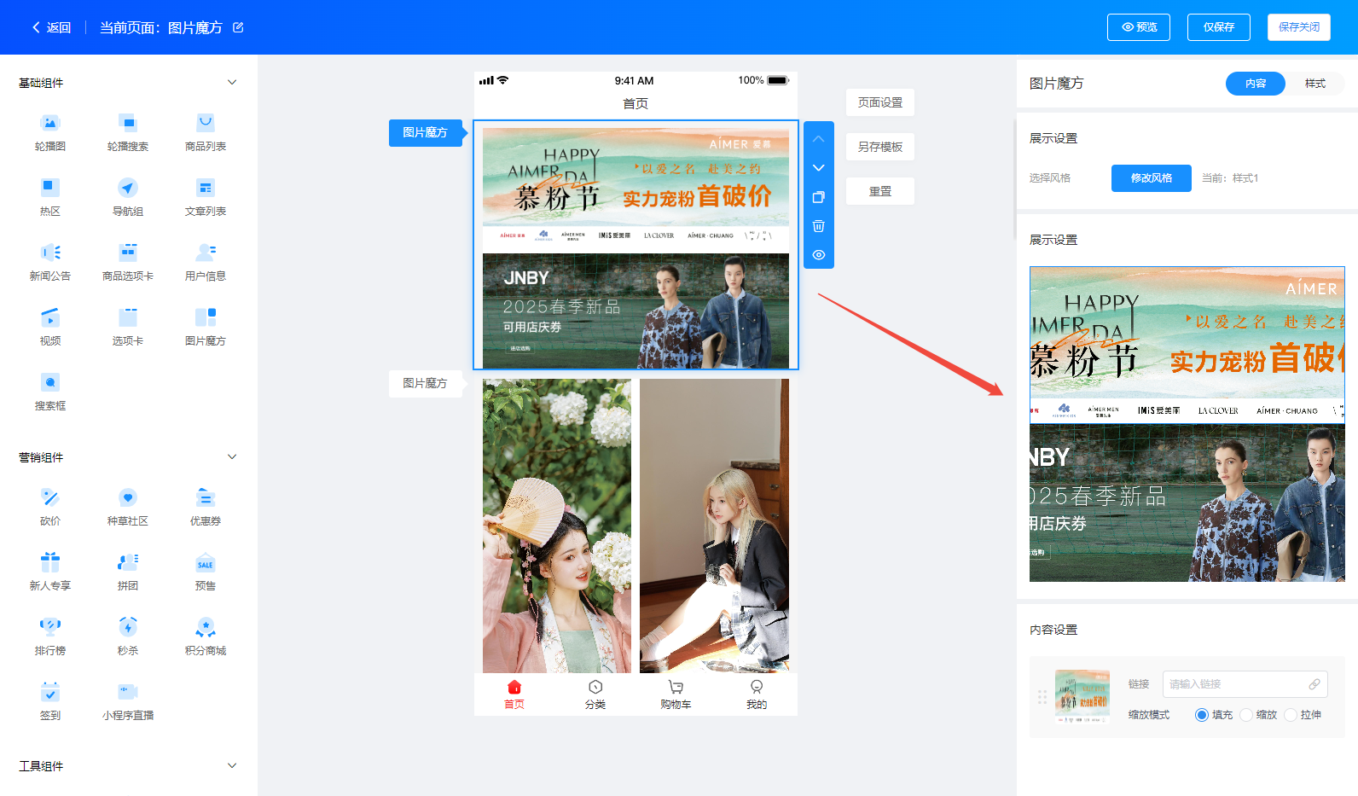Screen dimensions: 1358x796
Task: Select the Aimer banner in layout preview
Action: click(1187, 345)
